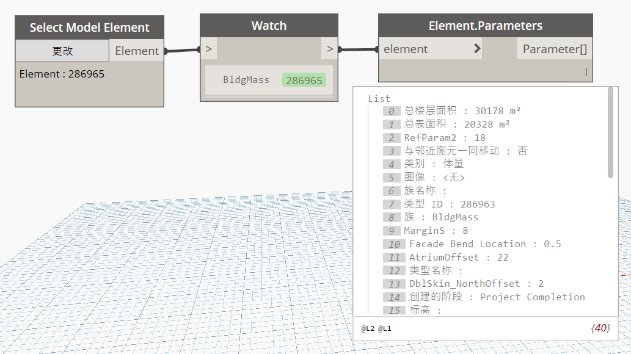Click the List header in preview bubble
The height and width of the screenshot is (354, 631).
pos(379,98)
